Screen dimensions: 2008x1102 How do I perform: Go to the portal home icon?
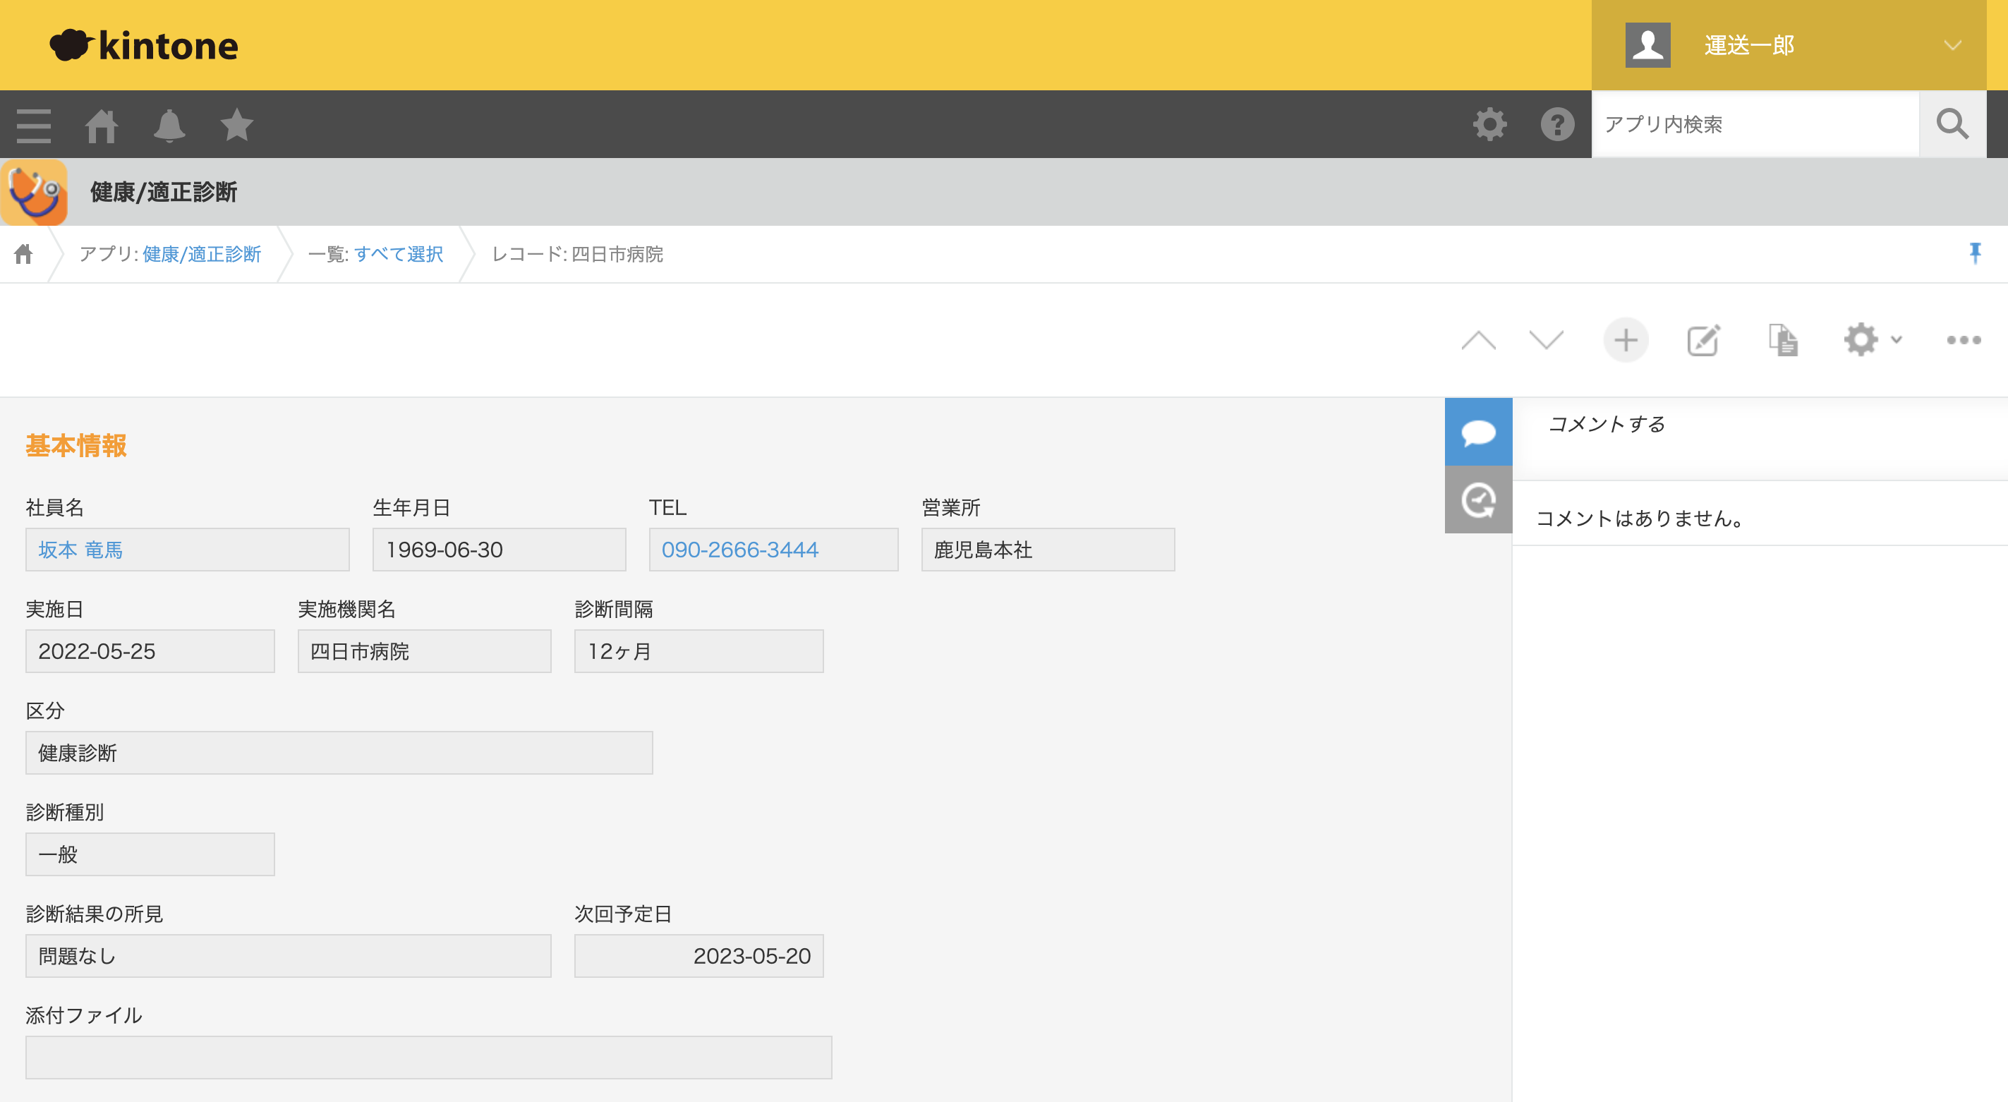[x=102, y=125]
